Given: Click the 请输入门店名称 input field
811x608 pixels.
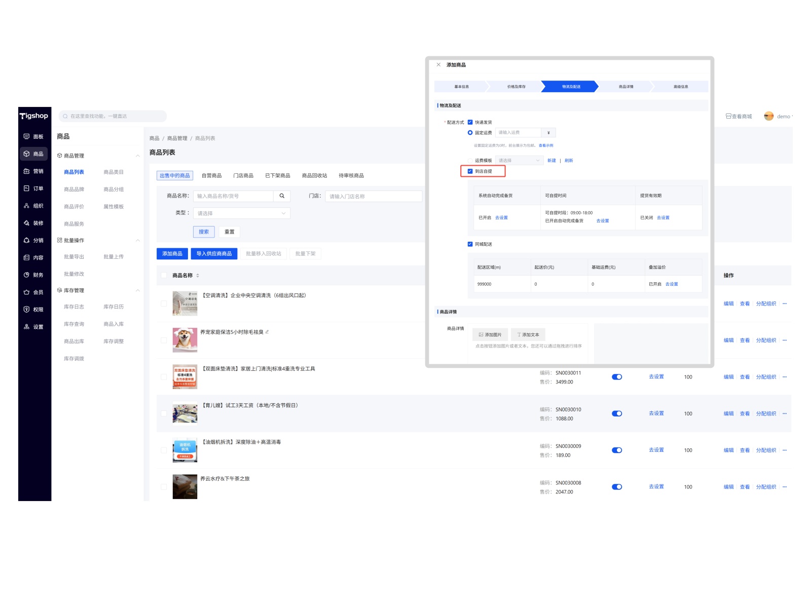Looking at the screenshot, I should coord(373,197).
